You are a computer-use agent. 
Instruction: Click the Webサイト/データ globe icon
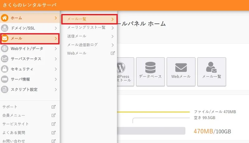(5, 49)
